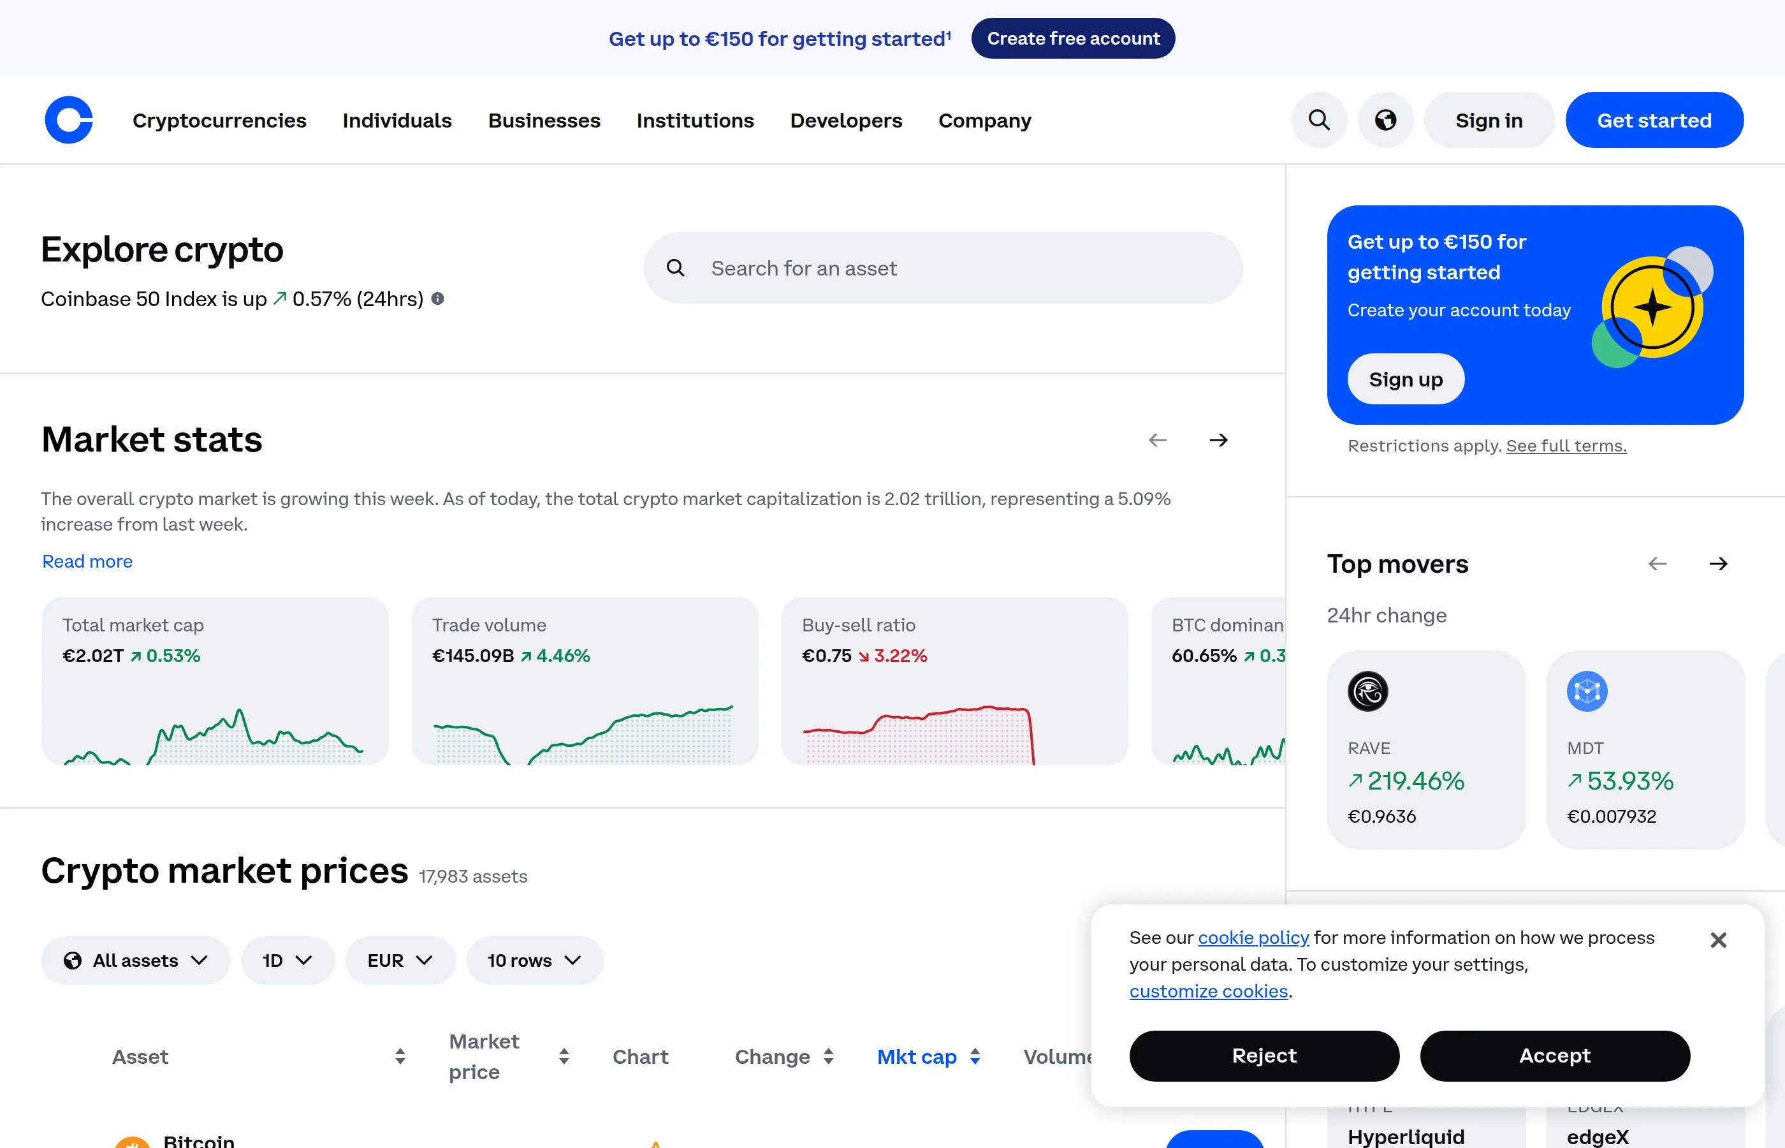Open the Developers menu
This screenshot has width=1785, height=1148.
[845, 120]
